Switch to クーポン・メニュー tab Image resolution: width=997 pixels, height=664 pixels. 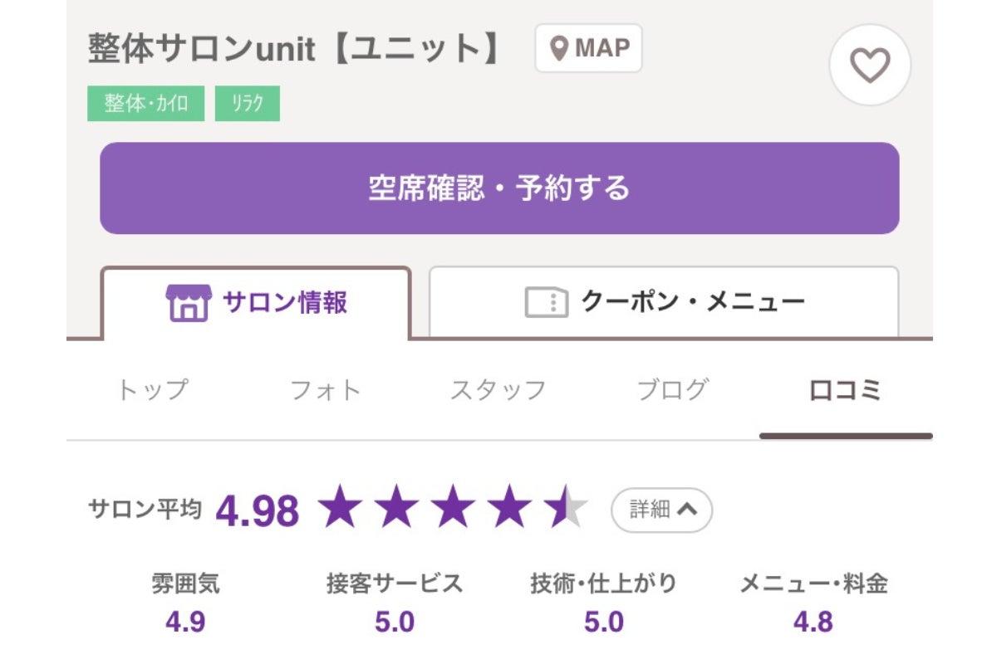point(664,302)
